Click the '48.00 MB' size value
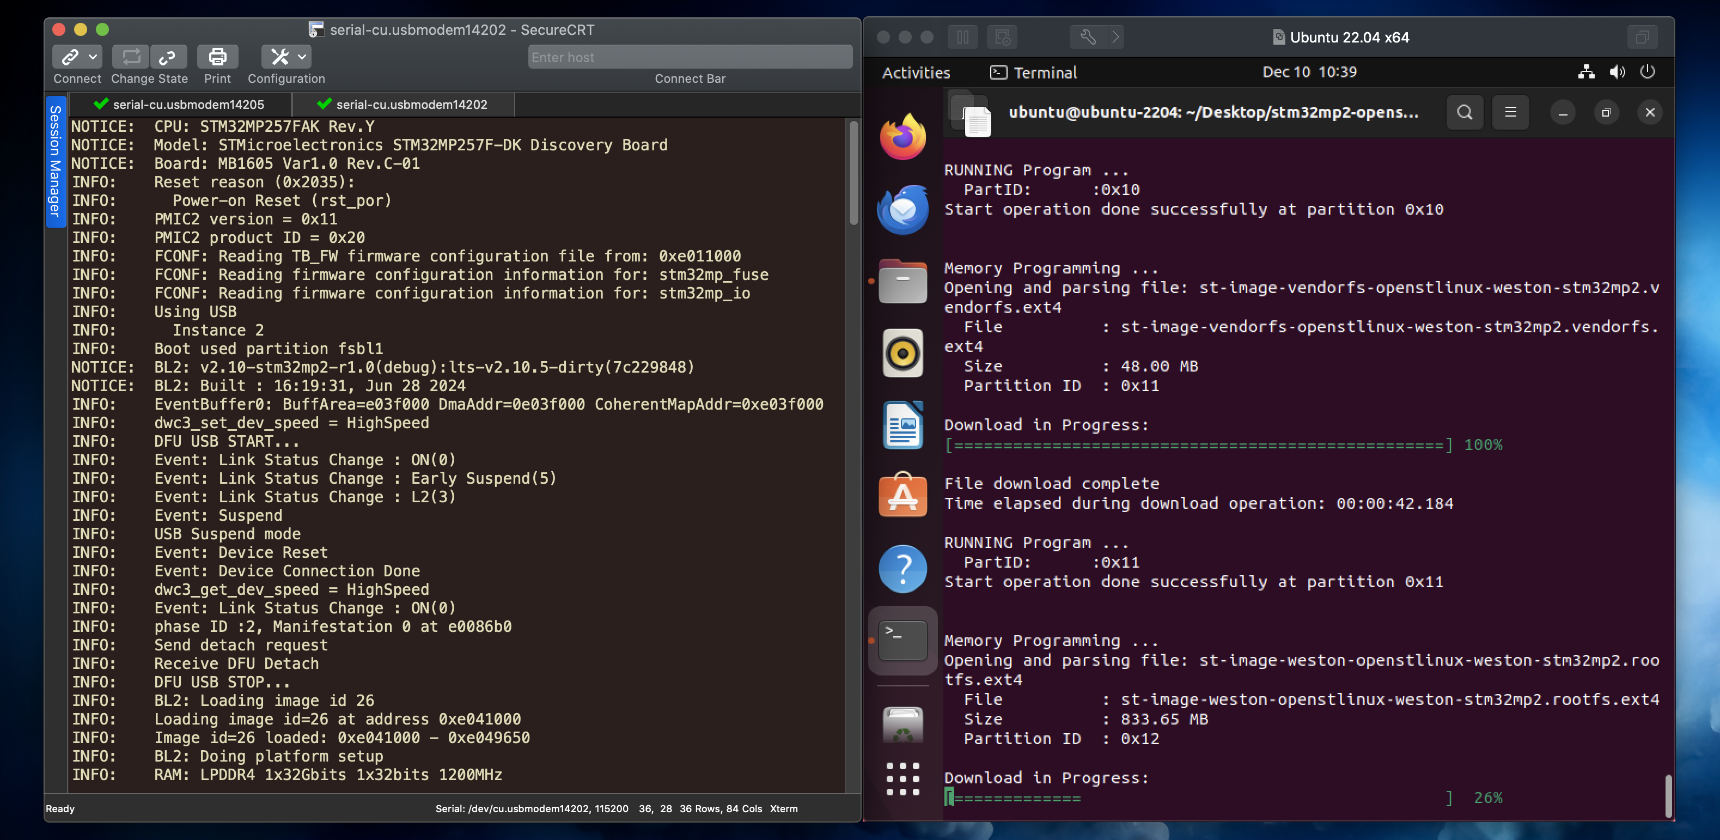The image size is (1720, 840). (x=1159, y=366)
